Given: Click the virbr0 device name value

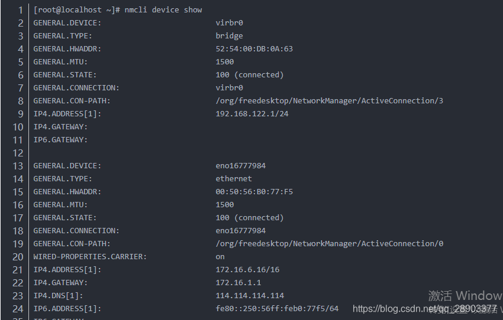Looking at the screenshot, I should [229, 23].
